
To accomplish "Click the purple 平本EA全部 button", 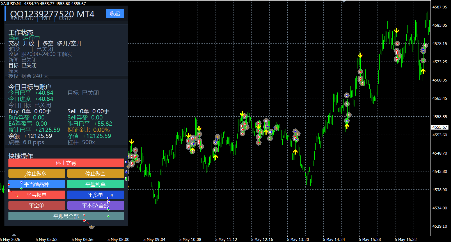I will pos(96,205).
